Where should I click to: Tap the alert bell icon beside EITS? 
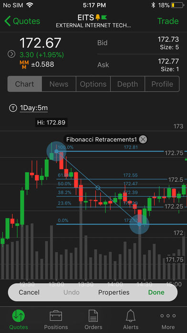[98, 17]
